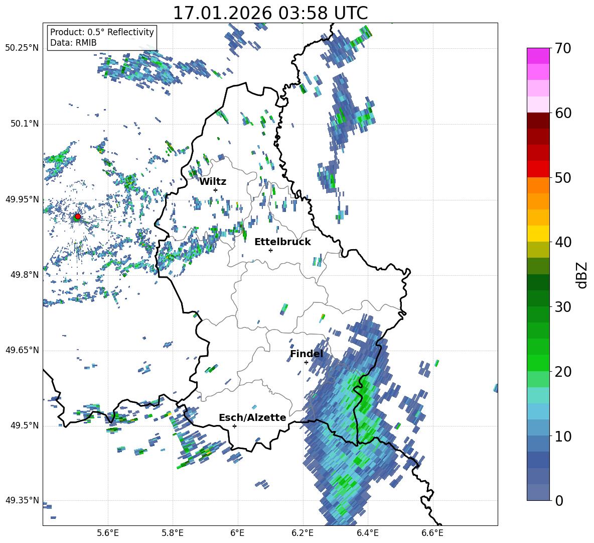Click the 49.95°N latitude label
The width and height of the screenshot is (594, 543).
22,199
